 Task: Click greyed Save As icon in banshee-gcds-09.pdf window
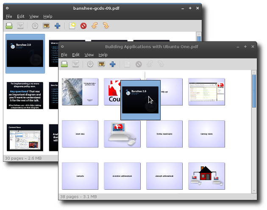pyautogui.click(x=20, y=26)
